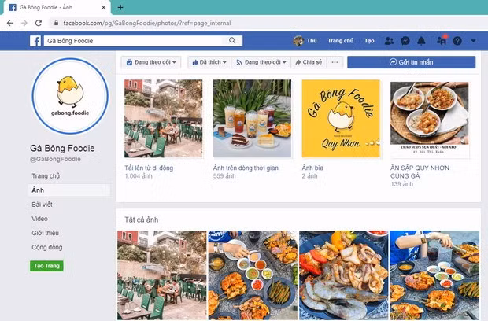Open Giới thiệu in the left sidebar
This screenshot has width=488, height=321.
[45, 233]
